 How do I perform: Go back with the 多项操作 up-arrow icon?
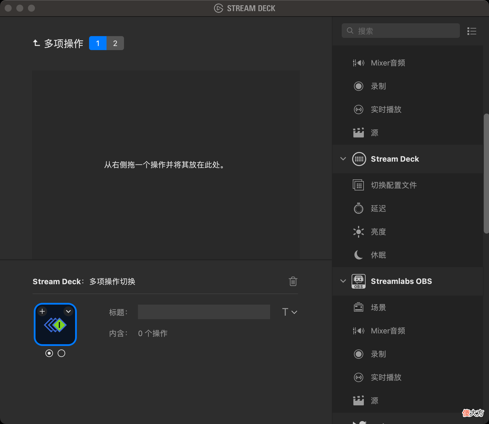click(x=36, y=43)
